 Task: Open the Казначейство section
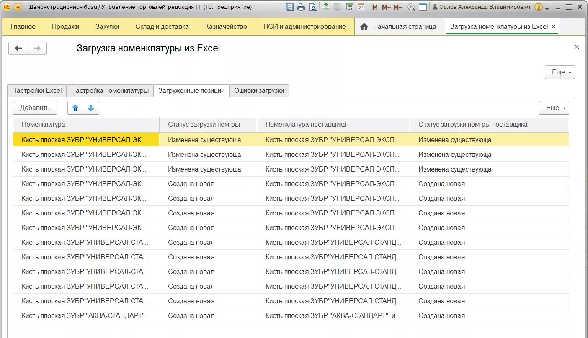click(x=226, y=26)
